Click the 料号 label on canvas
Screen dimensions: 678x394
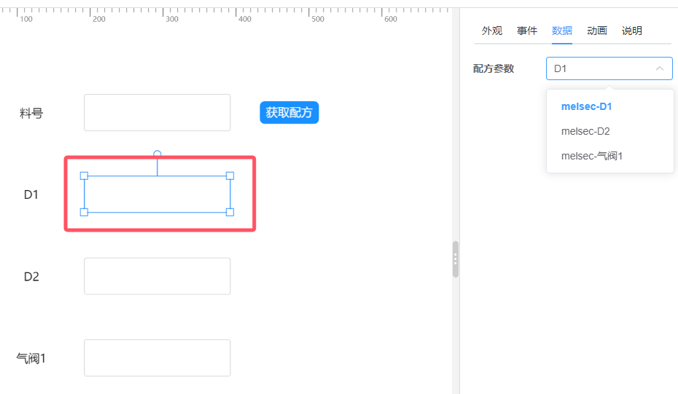[31, 113]
